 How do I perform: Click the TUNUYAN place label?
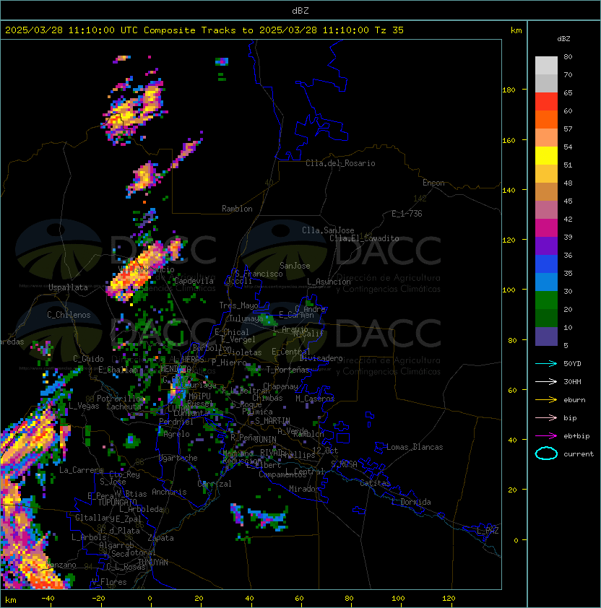tap(153, 563)
